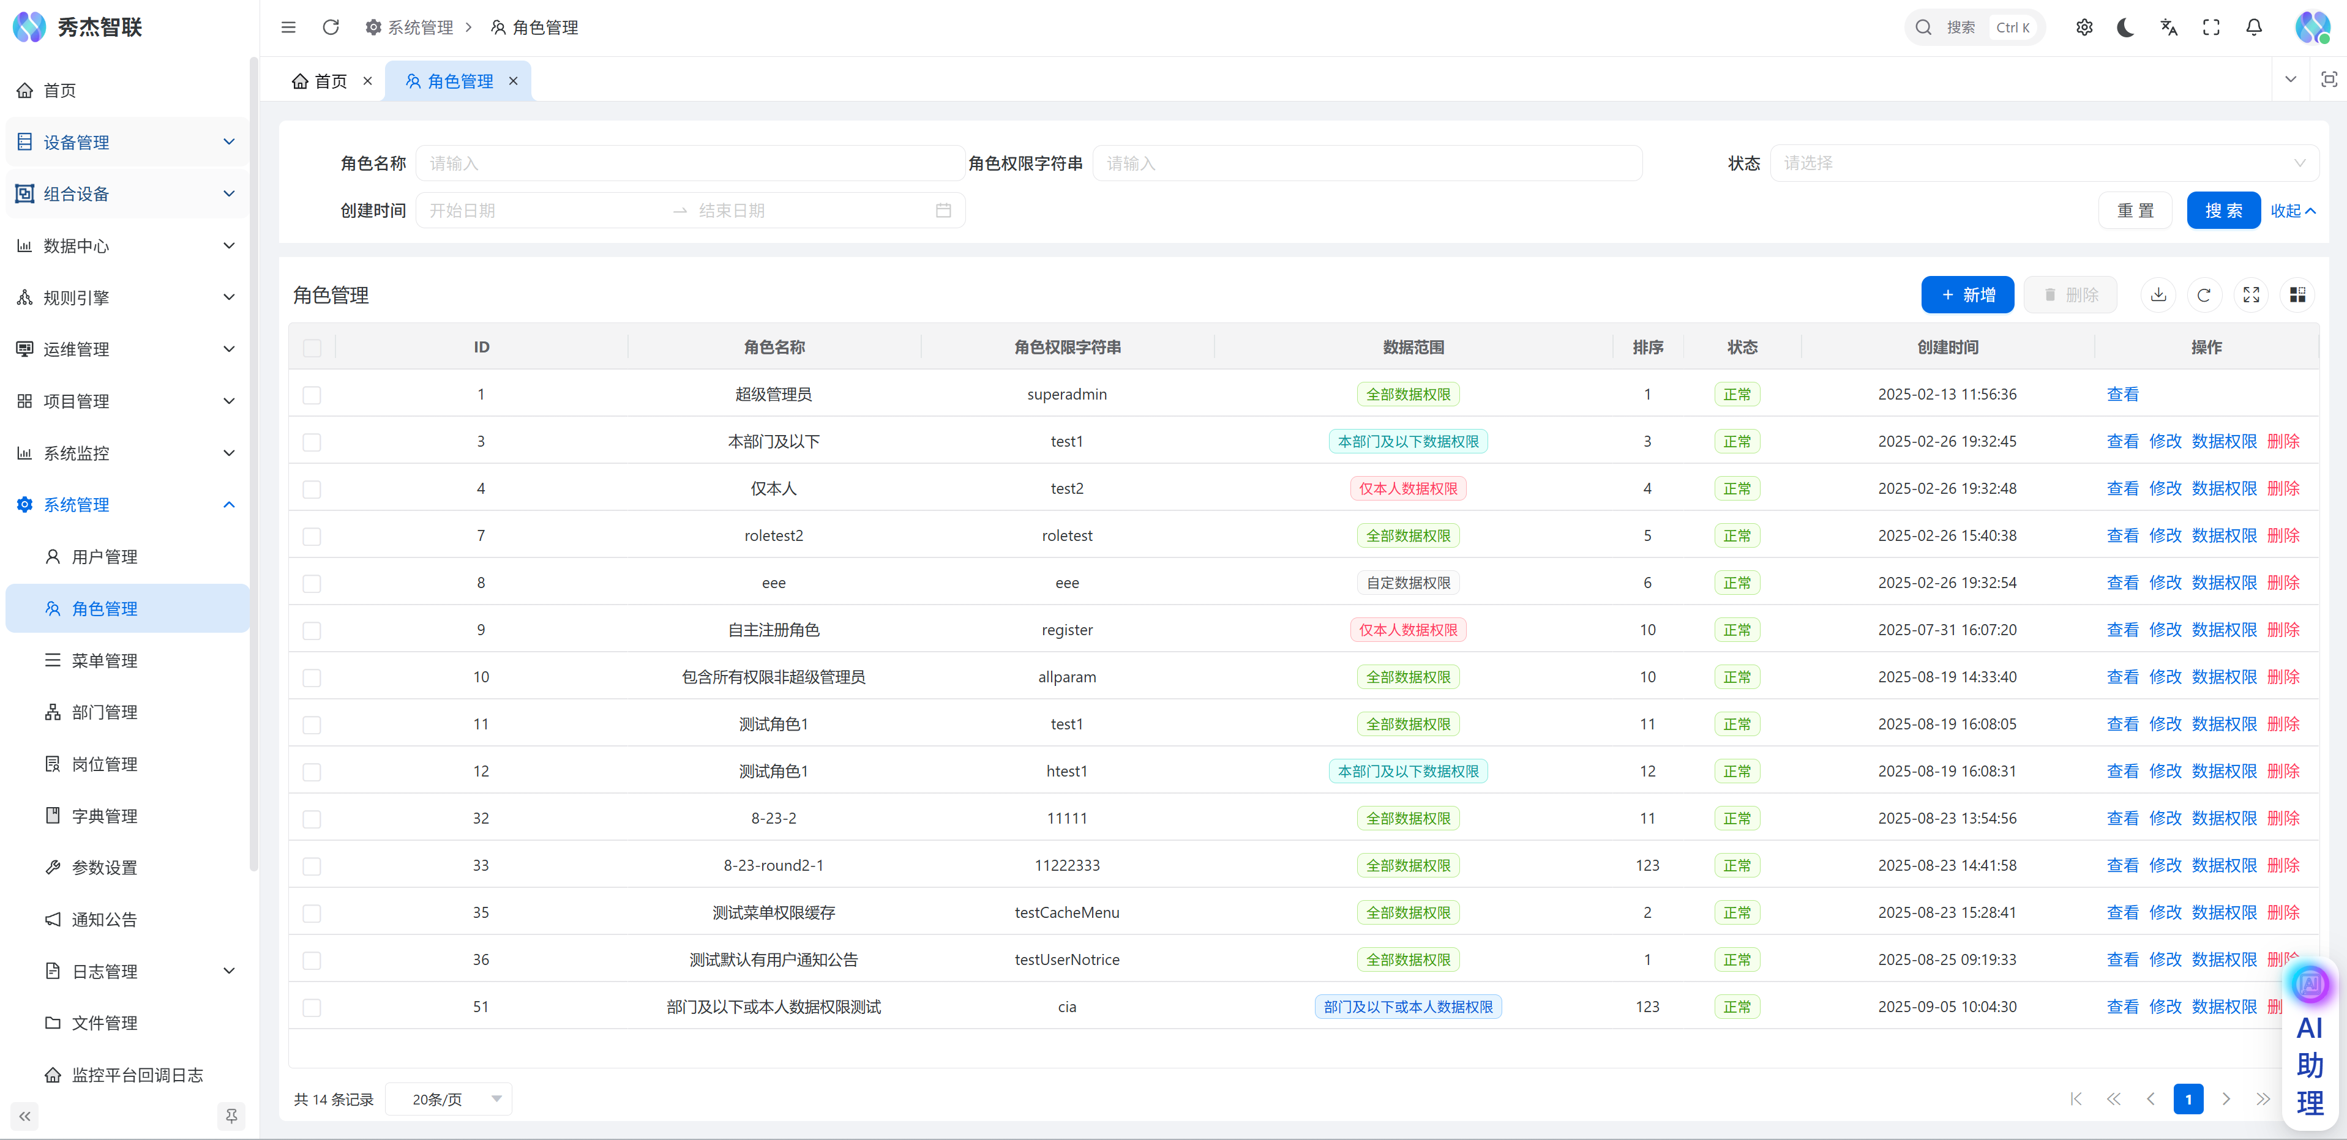Open the language translation icon
Screen dimensions: 2347x1140
pos(2168,28)
